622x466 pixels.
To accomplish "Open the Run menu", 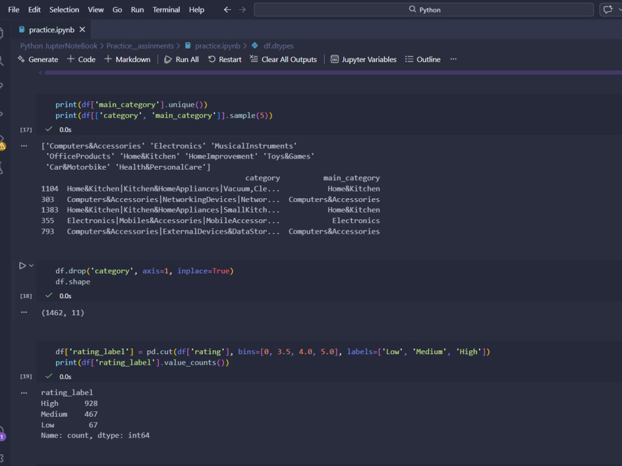I will coord(137,9).
